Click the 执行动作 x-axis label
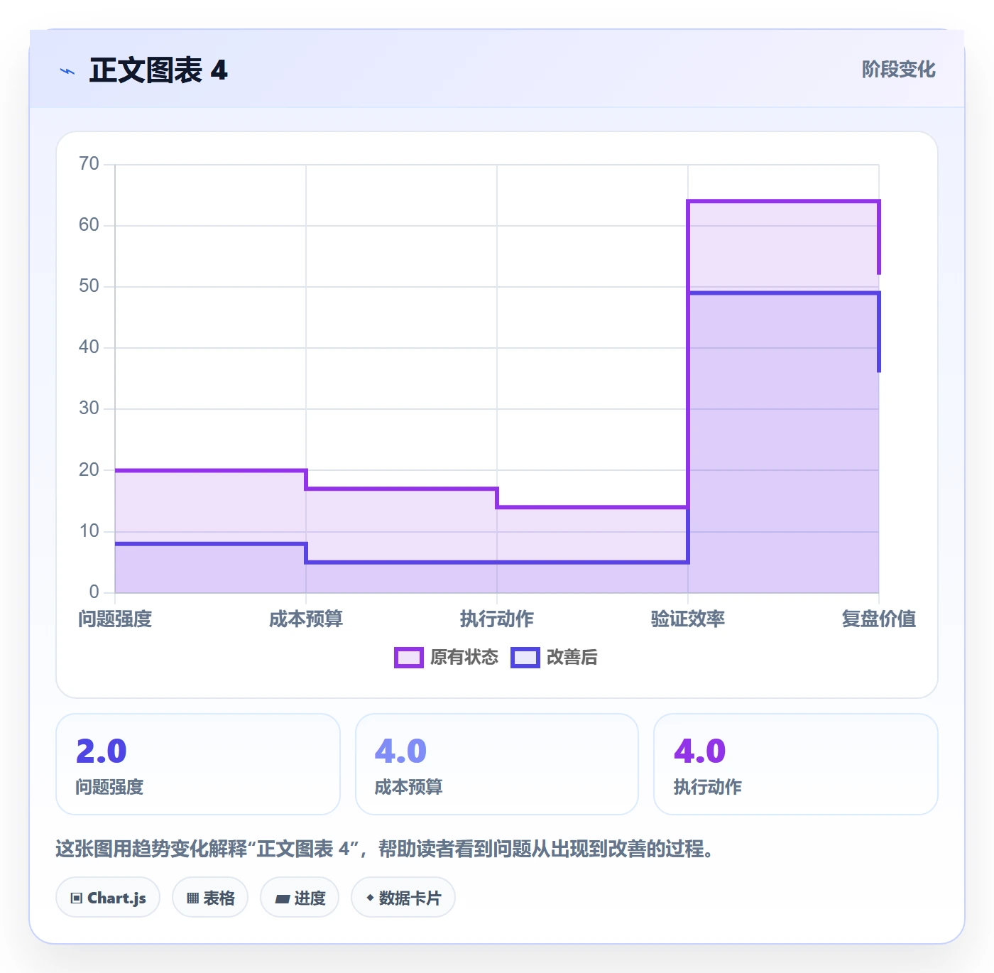 tap(497, 619)
